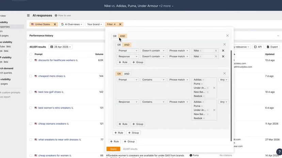Open the Filter: 4 panel button
Image resolution: width=282 pixels, height=158 pixels.
pyautogui.click(x=111, y=24)
